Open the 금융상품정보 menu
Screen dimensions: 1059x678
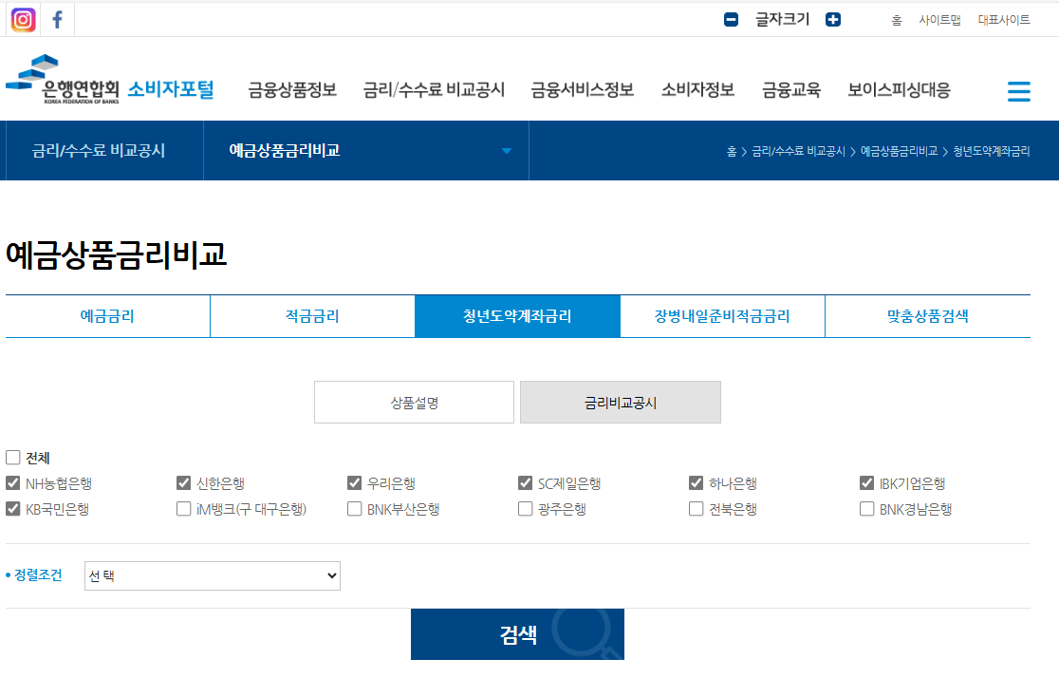(x=290, y=90)
